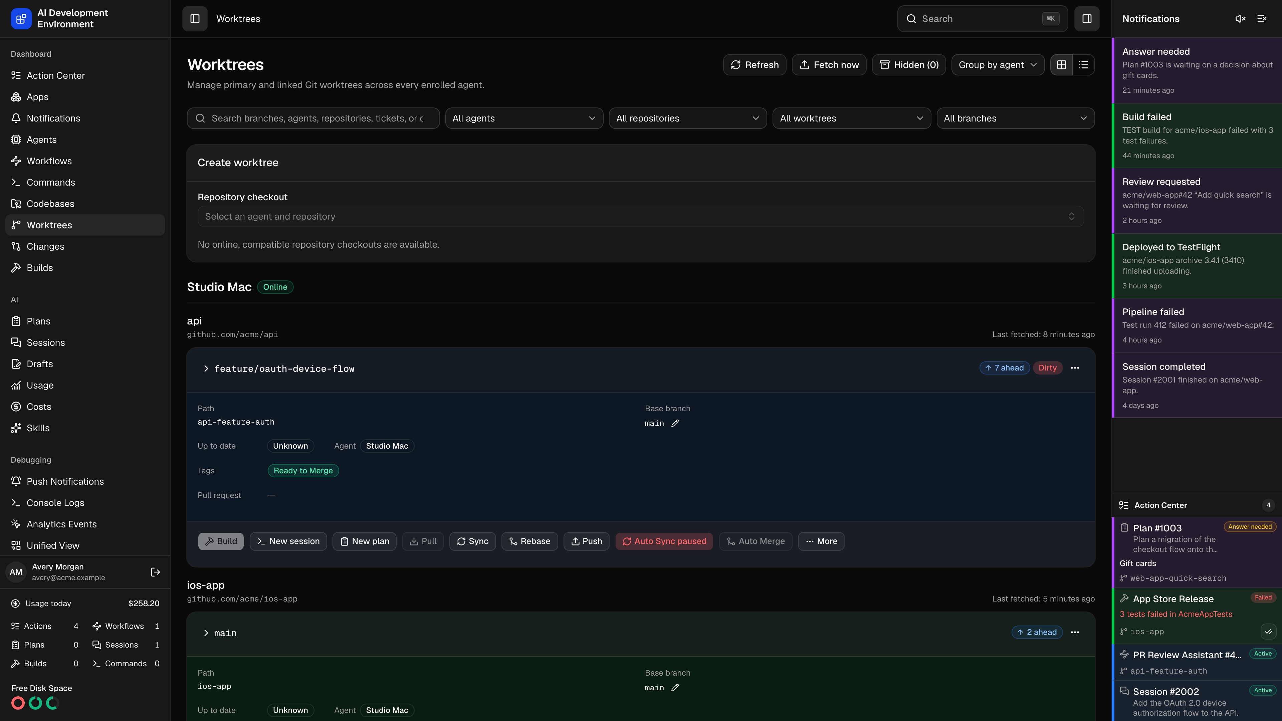Image resolution: width=1282 pixels, height=721 pixels.
Task: Open Answer needed notification
Action: click(x=1197, y=70)
